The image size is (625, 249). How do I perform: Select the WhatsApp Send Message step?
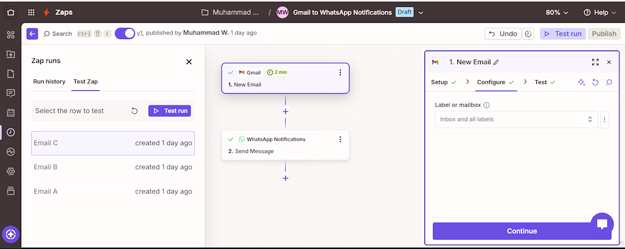pyautogui.click(x=285, y=145)
